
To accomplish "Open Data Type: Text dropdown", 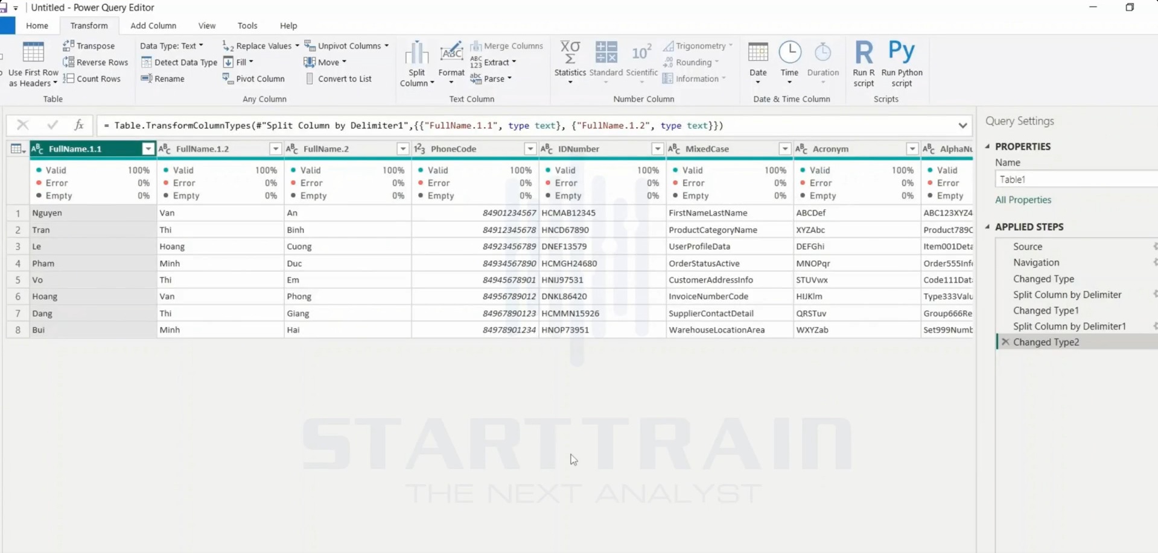I will tap(171, 46).
